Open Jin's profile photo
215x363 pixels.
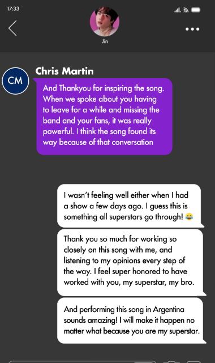point(105,22)
